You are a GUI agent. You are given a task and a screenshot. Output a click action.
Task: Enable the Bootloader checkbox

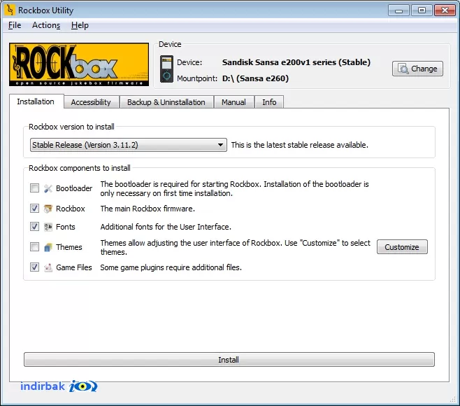[35, 188]
